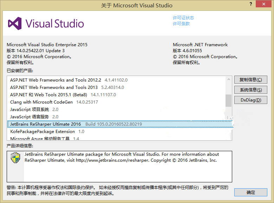
Task: Open the help question mark in title bar
Action: pyautogui.click(x=251, y=4)
